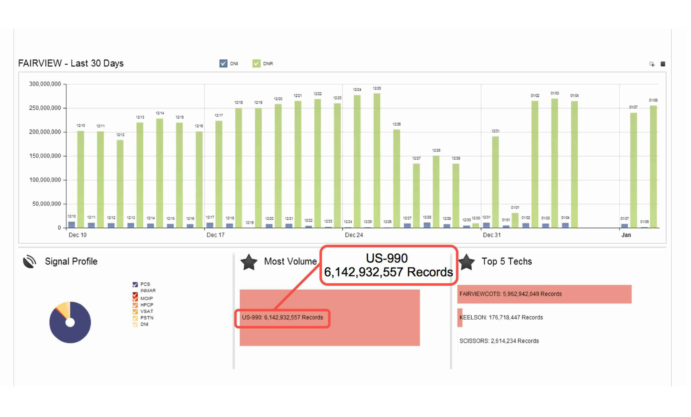This screenshot has width=691, height=417.
Task: Click the star icon beside Most Volume
Action: pos(249,262)
